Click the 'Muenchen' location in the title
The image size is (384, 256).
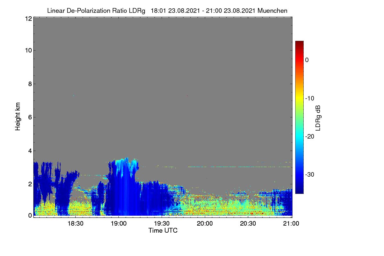tap(272, 11)
